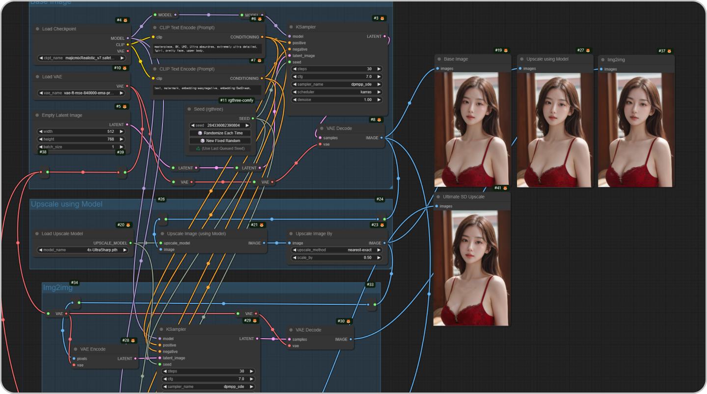Image resolution: width=707 pixels, height=394 pixels.
Task: Click the SEED output port on Seed node
Action: click(x=253, y=119)
